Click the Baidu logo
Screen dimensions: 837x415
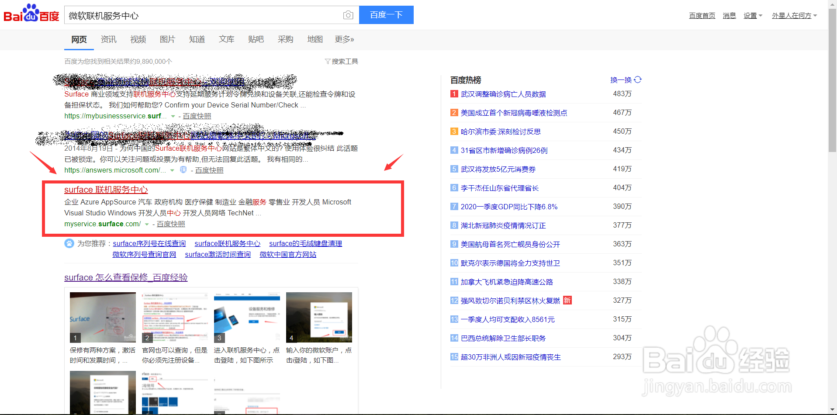pos(31,14)
